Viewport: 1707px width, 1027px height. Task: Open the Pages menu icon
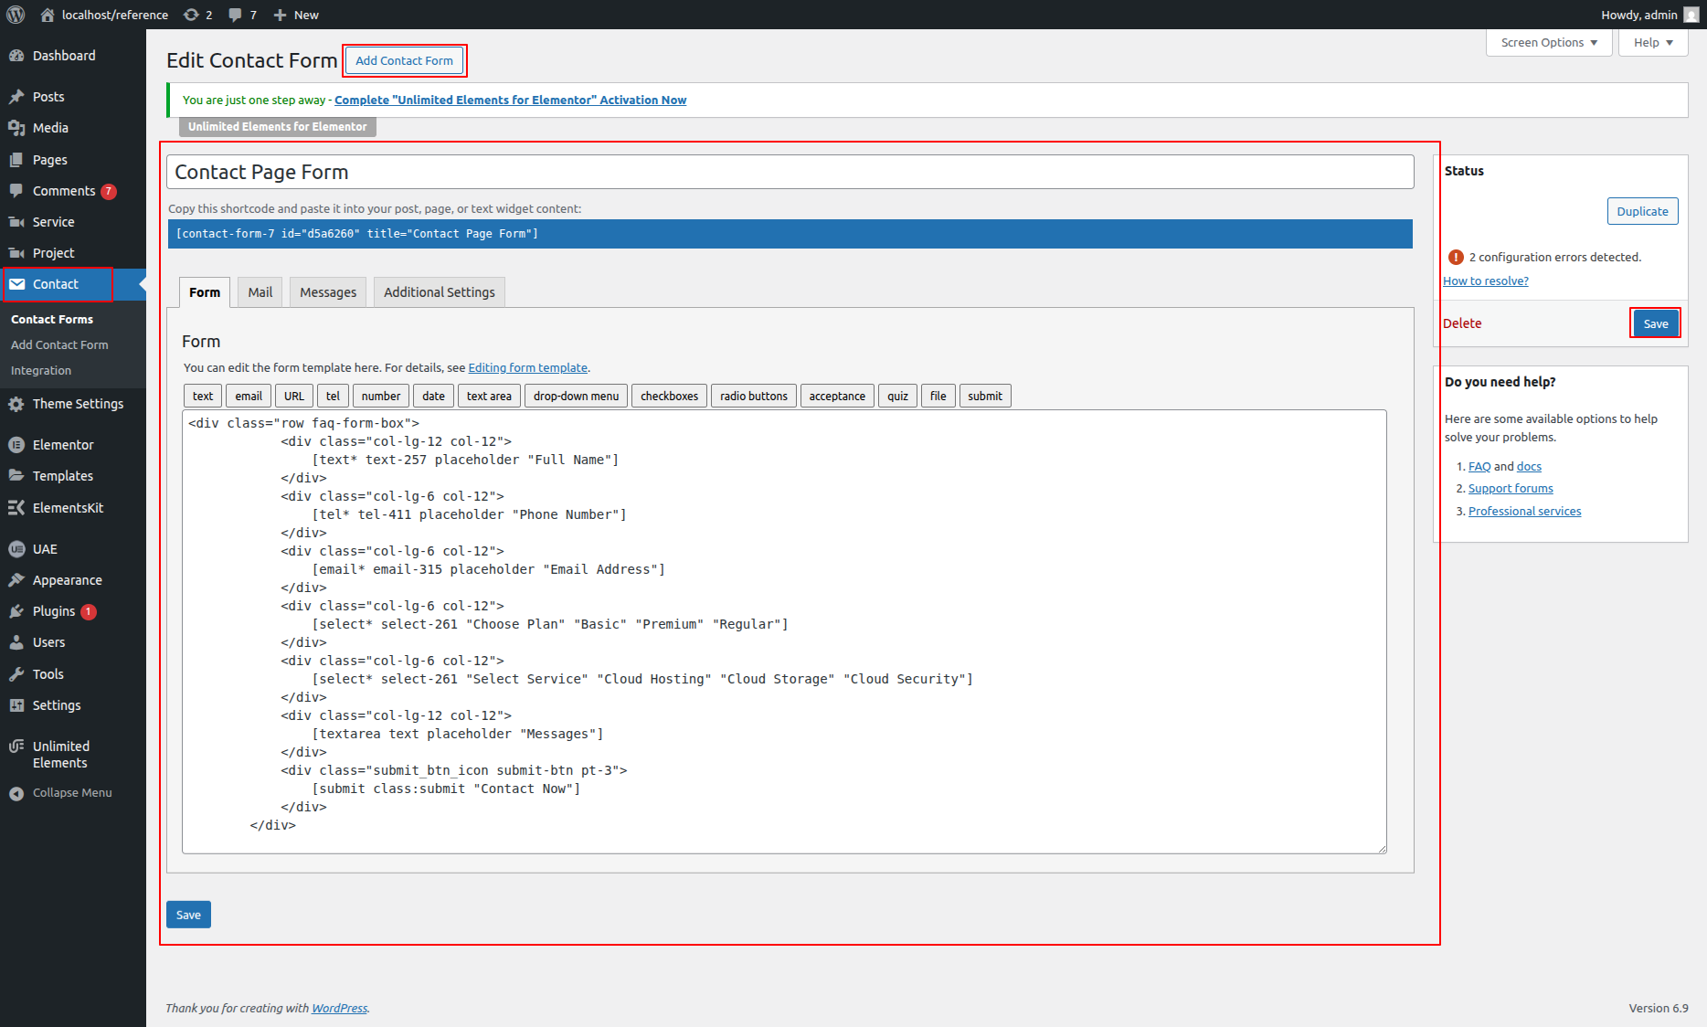tap(16, 160)
